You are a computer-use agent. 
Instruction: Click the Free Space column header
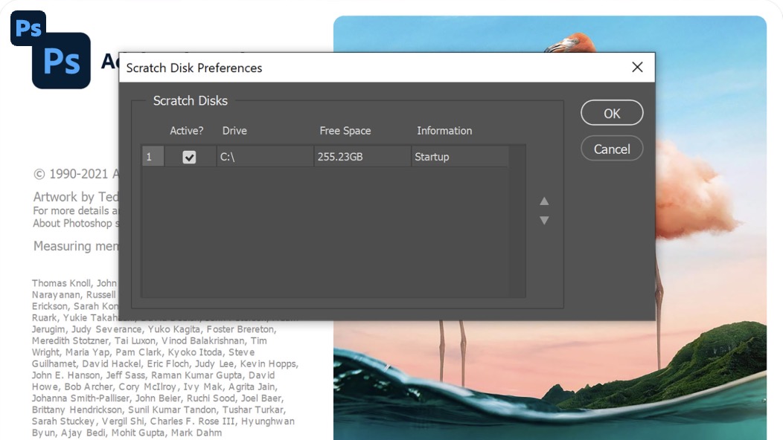click(345, 131)
